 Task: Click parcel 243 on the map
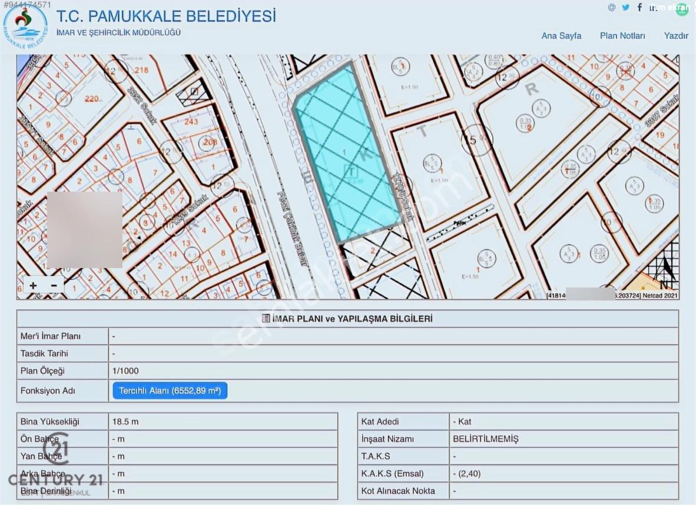tap(191, 122)
